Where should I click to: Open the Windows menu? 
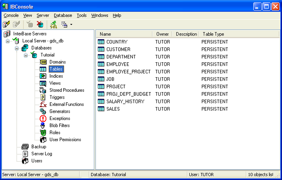100,15
